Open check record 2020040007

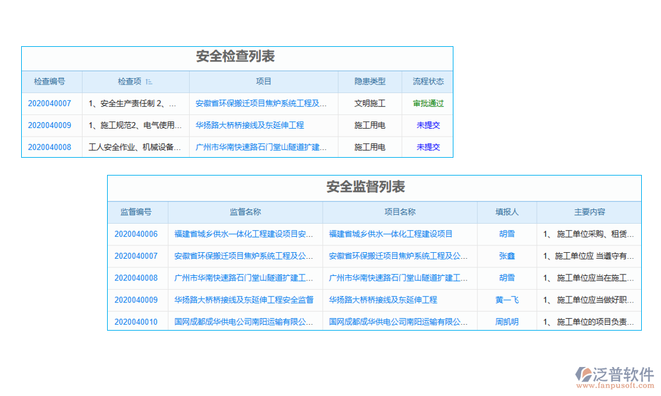51,103
